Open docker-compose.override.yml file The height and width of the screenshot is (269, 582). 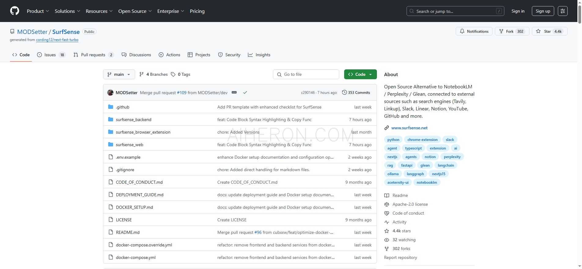tap(144, 245)
